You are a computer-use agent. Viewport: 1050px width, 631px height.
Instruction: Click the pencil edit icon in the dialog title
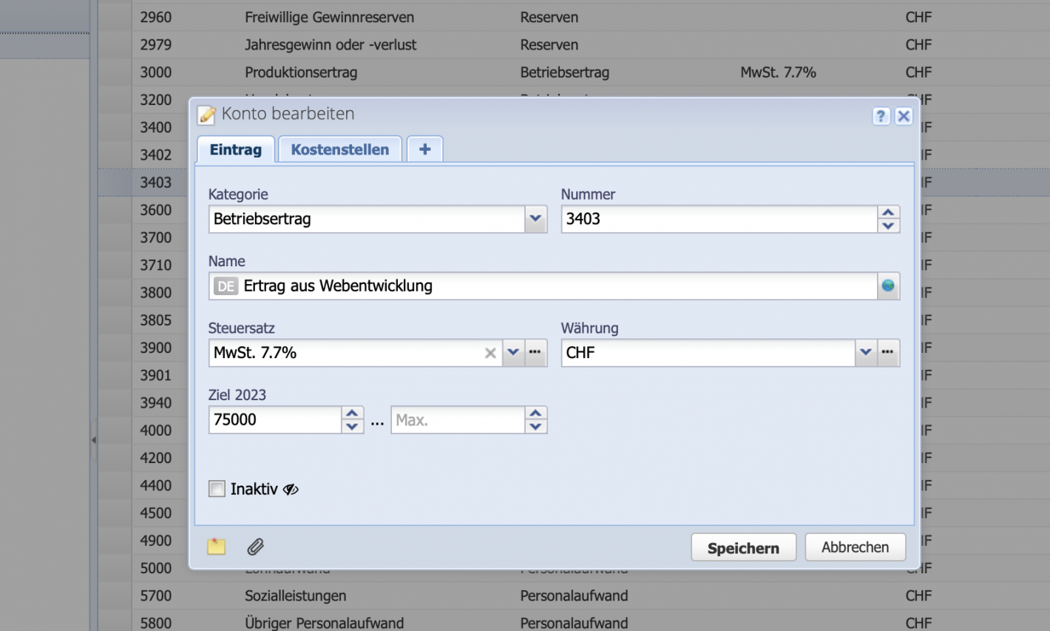pos(206,113)
